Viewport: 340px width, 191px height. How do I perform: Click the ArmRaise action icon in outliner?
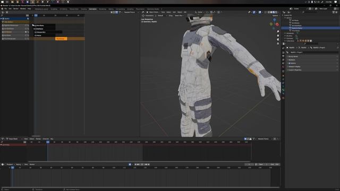click(290, 20)
